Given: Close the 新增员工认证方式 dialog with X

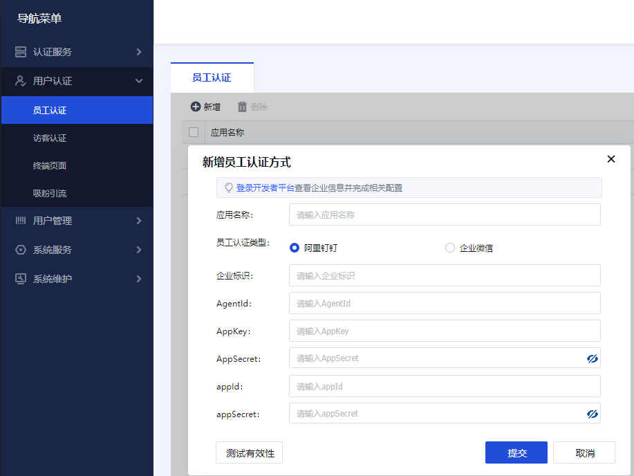Looking at the screenshot, I should click(x=610, y=159).
